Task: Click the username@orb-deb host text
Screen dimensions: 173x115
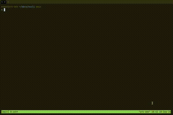Action: (10, 7)
